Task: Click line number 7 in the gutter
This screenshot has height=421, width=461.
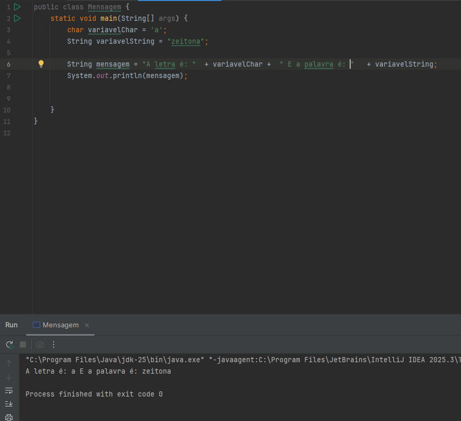Action: pyautogui.click(x=8, y=76)
